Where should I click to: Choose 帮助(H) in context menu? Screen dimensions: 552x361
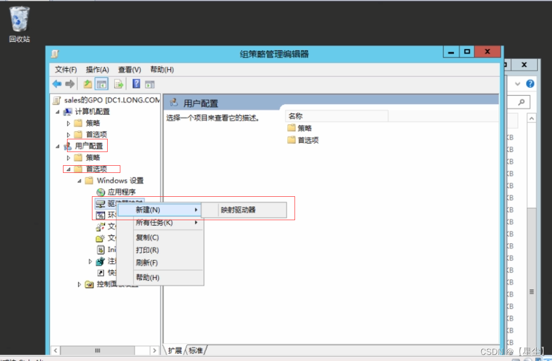[x=160, y=278]
